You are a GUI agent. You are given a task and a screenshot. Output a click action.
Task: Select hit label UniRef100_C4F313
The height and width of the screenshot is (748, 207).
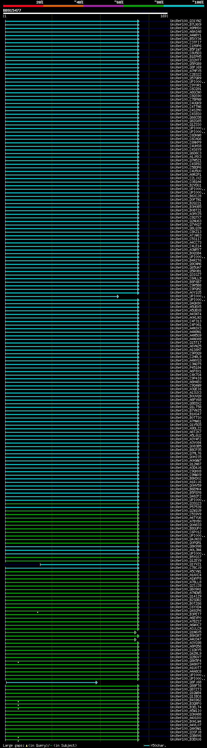pos(186,321)
